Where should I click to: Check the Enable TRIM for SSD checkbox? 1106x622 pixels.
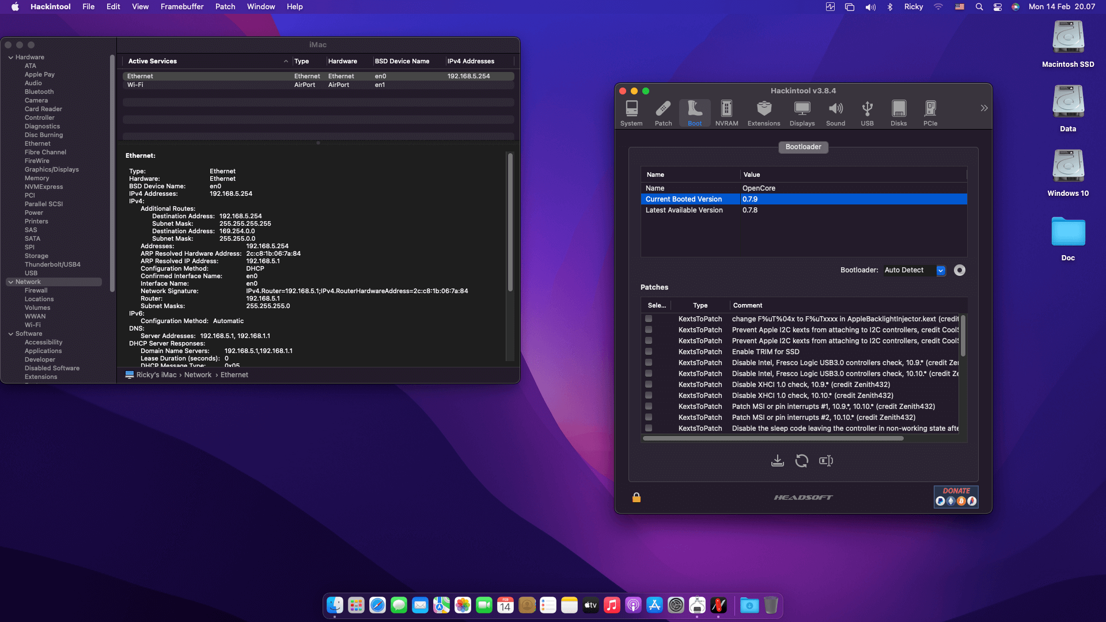point(649,351)
